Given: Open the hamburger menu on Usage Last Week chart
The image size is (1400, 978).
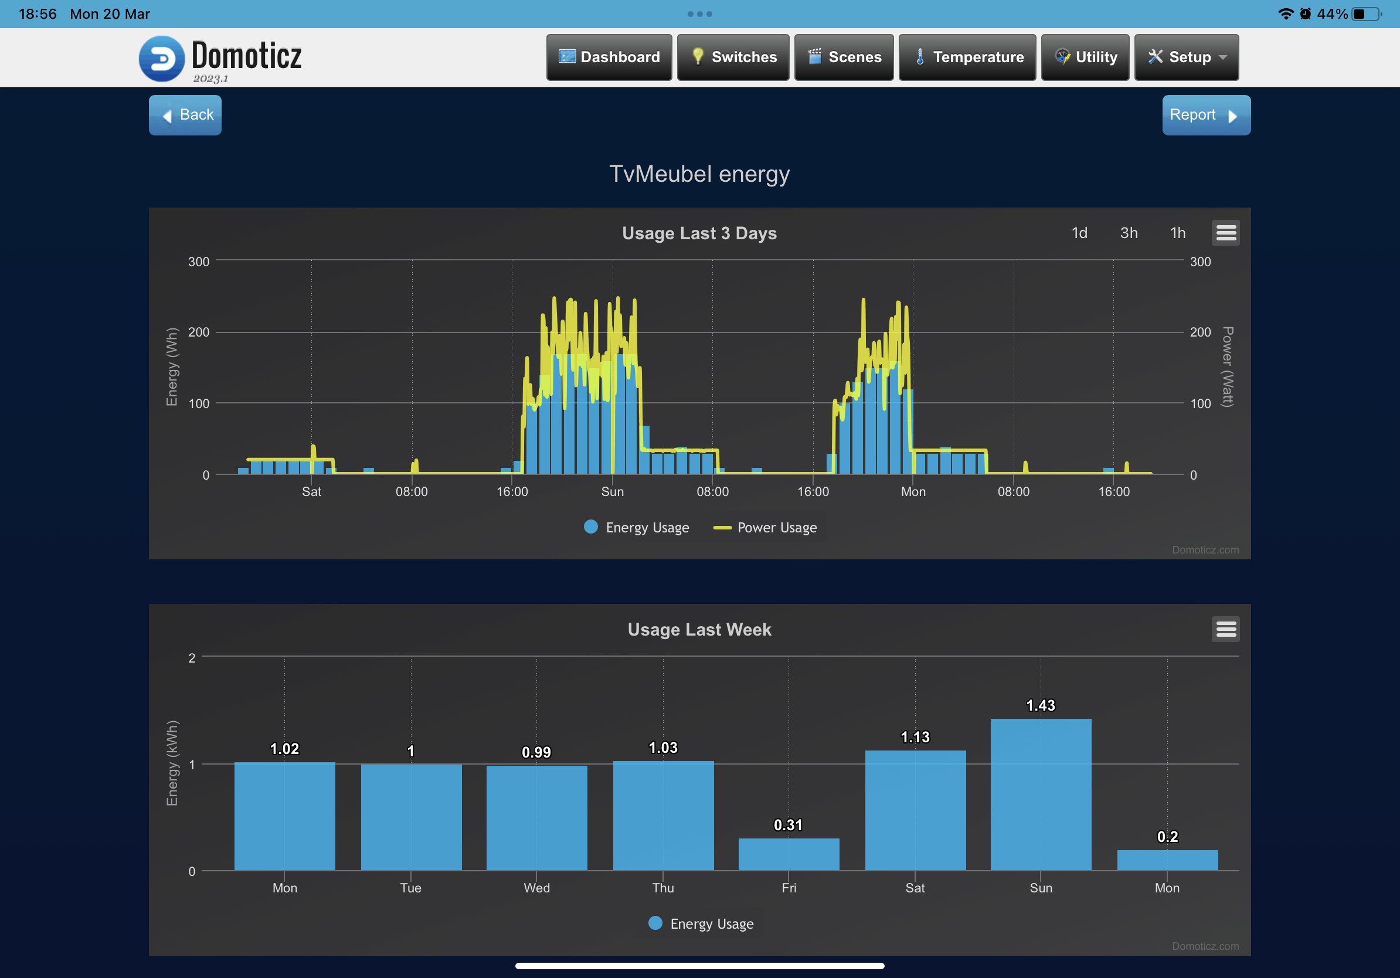Looking at the screenshot, I should 1226,629.
